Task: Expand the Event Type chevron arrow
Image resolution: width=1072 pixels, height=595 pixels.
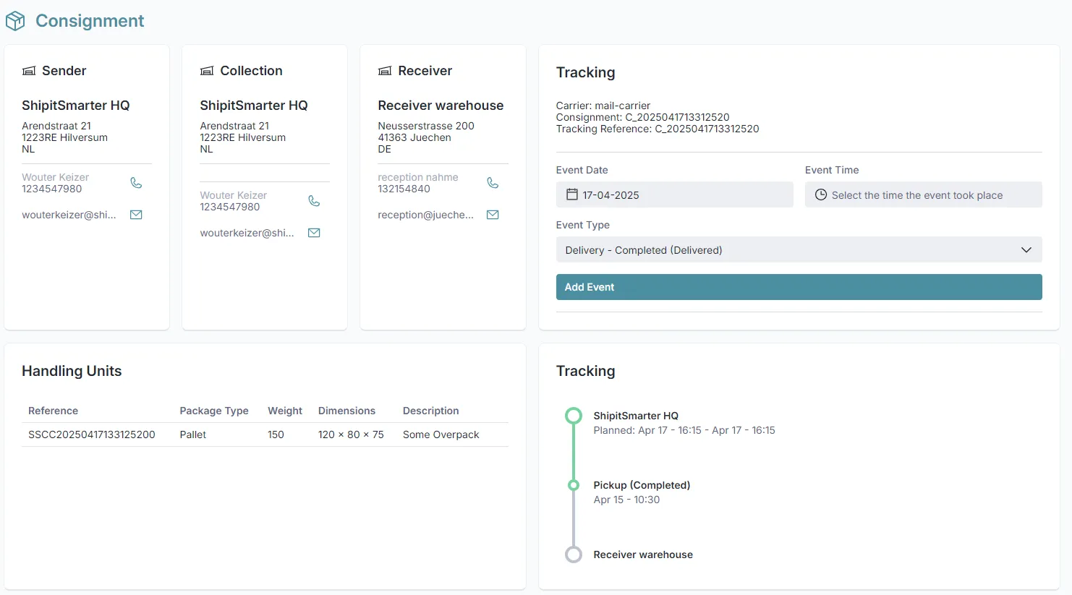Action: [1026, 250]
